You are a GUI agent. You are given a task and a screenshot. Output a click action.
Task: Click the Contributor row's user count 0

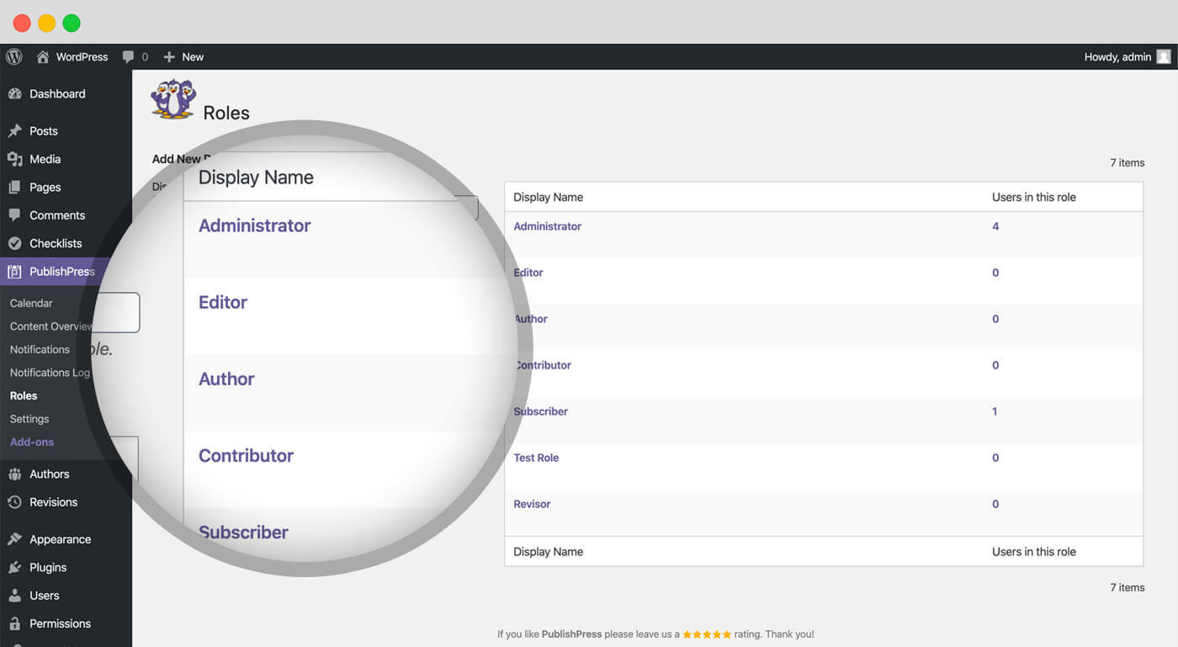995,365
